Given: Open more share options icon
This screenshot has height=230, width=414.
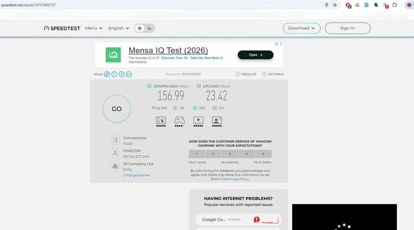Looking at the screenshot, I should coord(129,74).
